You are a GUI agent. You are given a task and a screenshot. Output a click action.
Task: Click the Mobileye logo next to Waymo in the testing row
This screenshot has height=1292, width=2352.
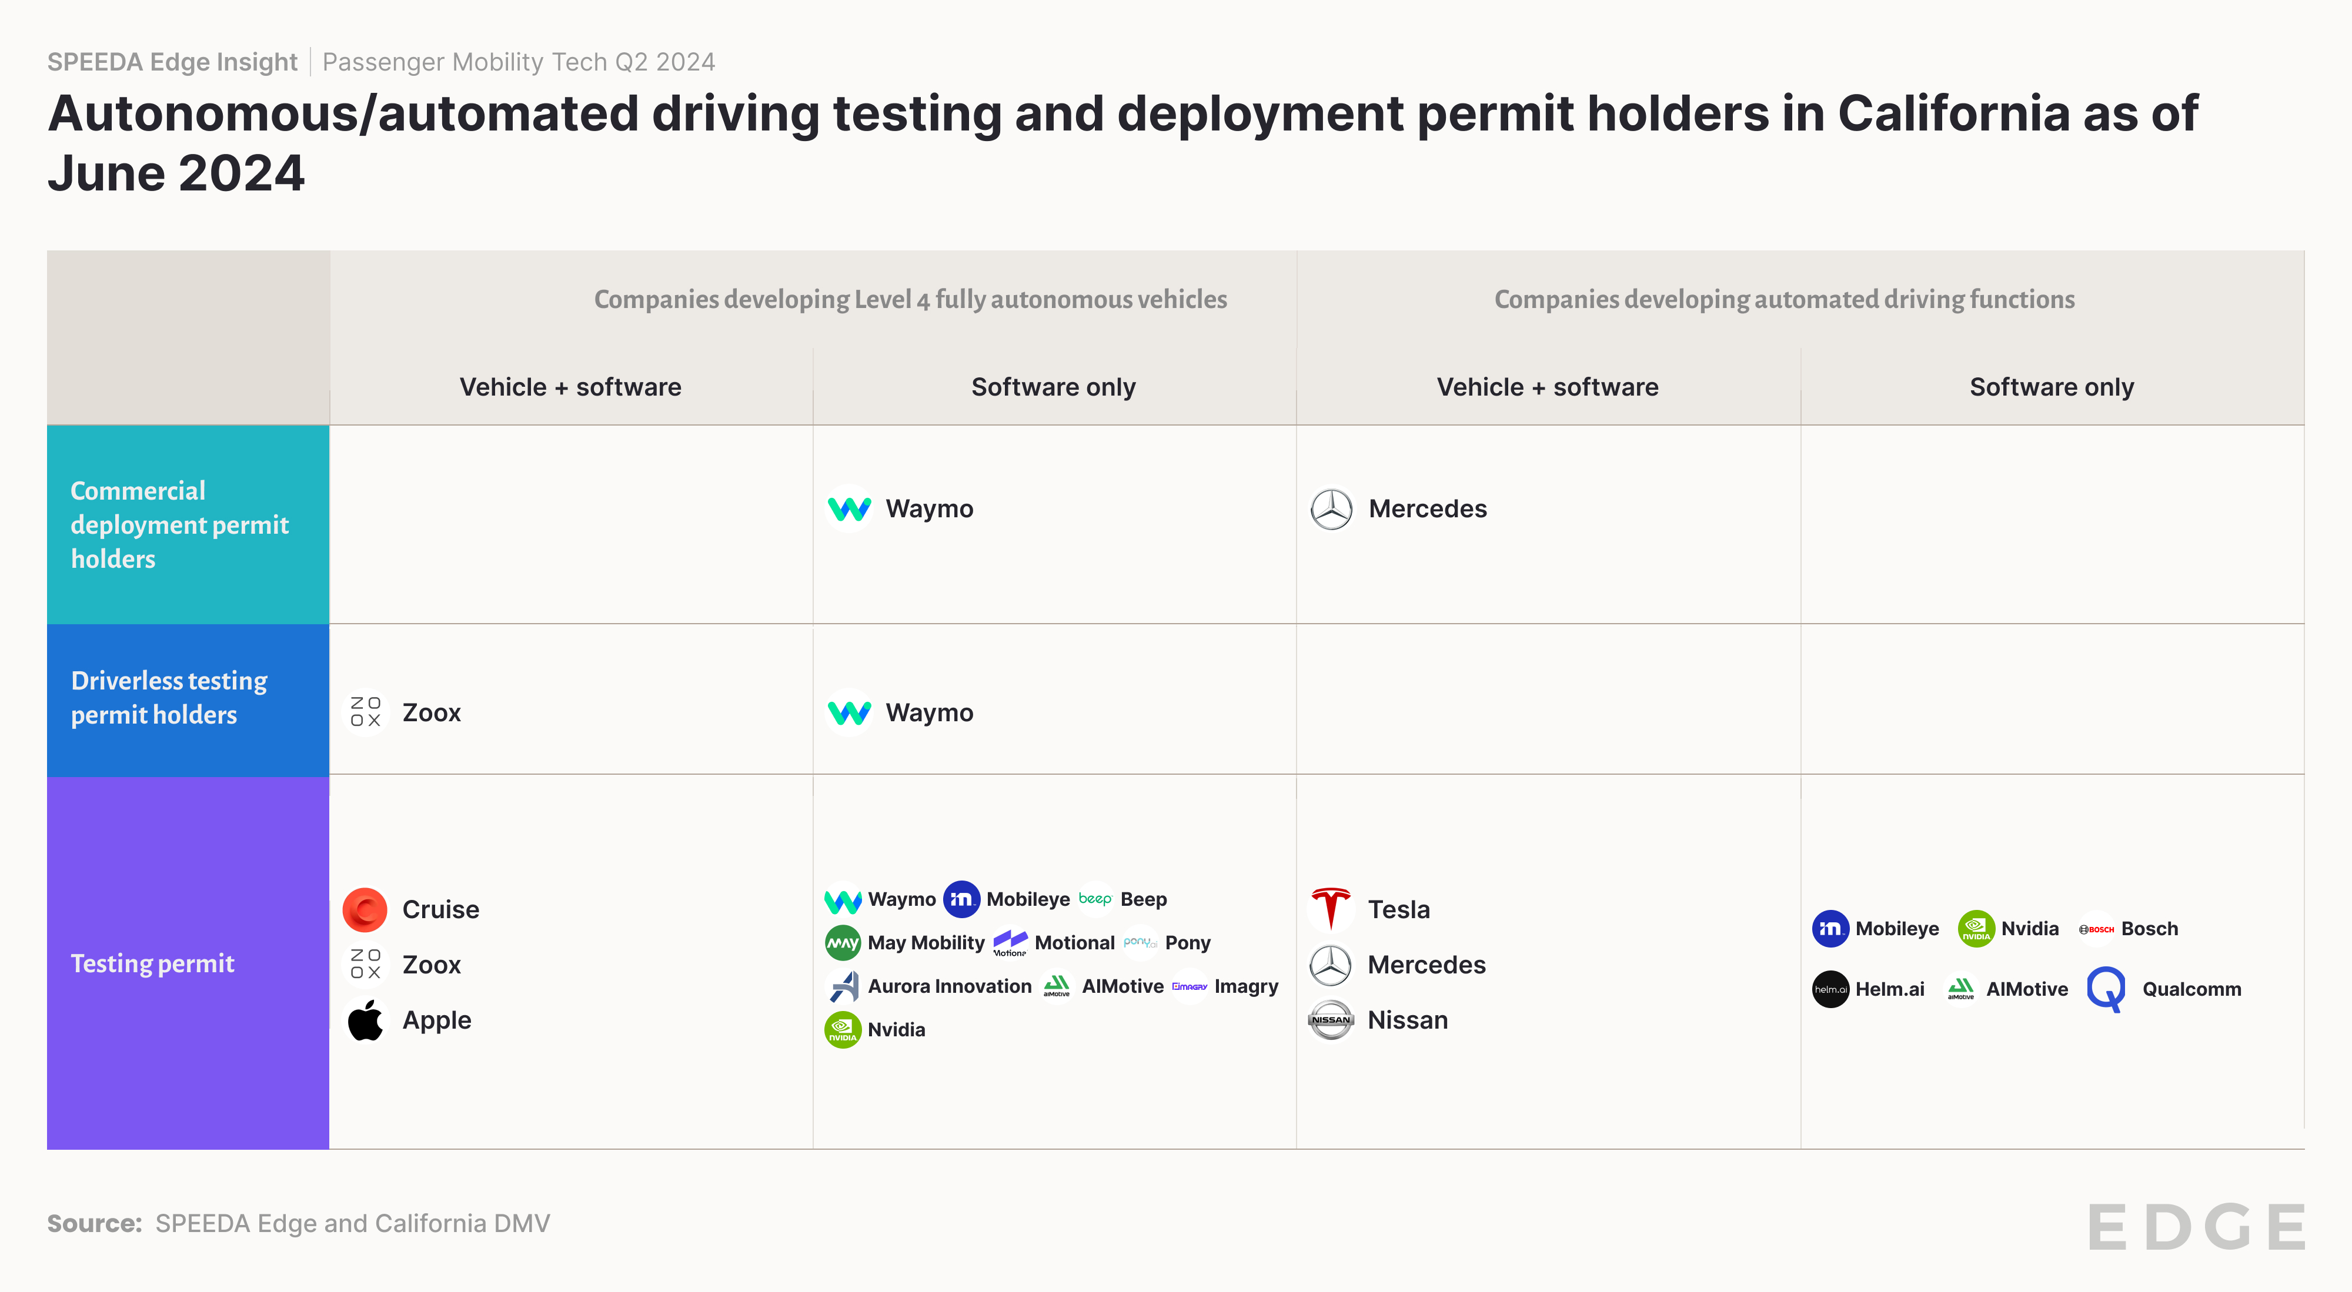[961, 900]
